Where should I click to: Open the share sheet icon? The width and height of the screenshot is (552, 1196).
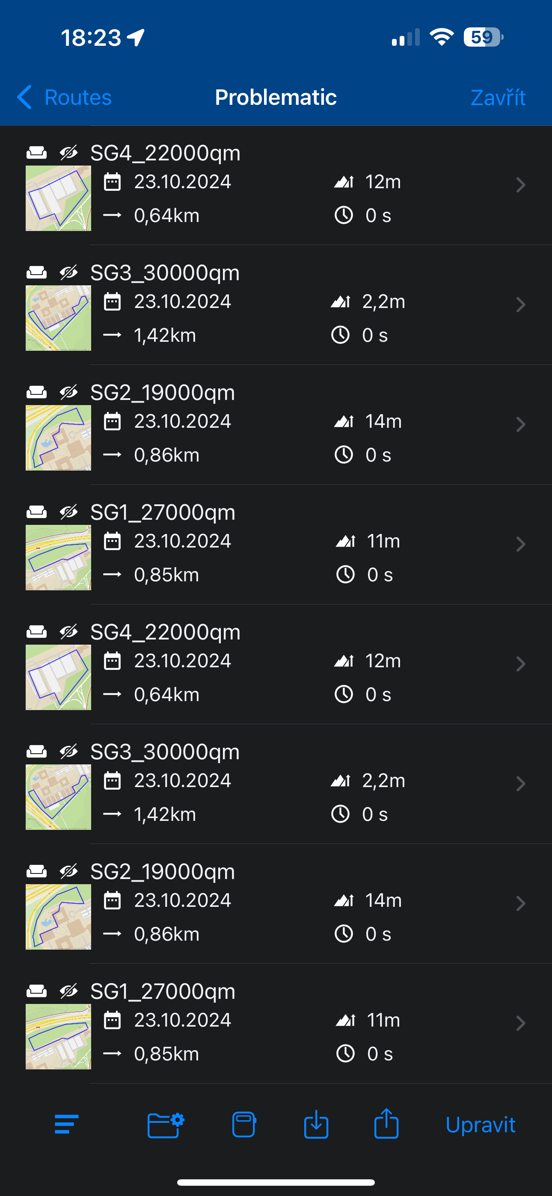(x=386, y=1124)
